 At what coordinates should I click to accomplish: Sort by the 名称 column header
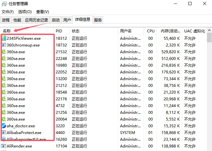point(27,31)
